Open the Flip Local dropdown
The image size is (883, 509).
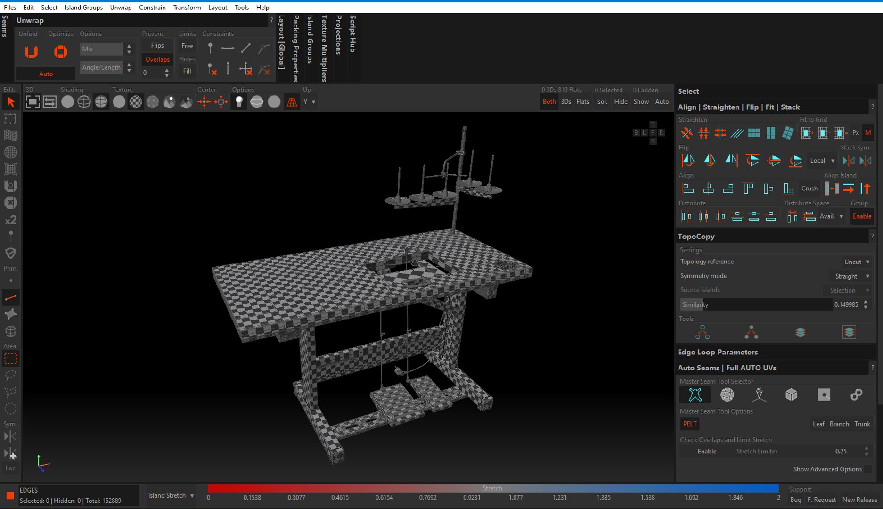(822, 161)
